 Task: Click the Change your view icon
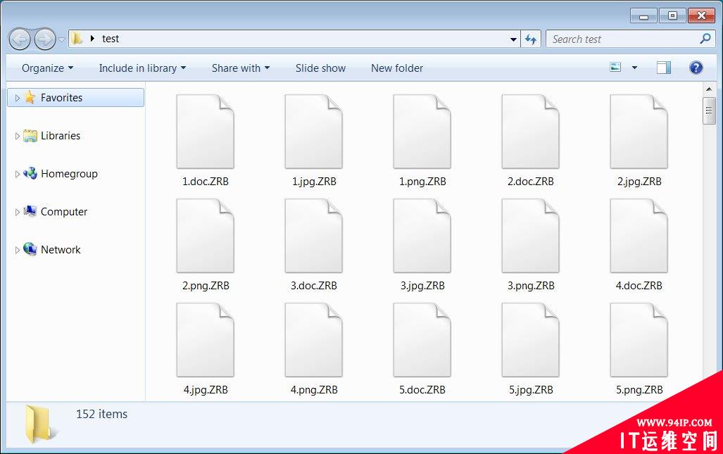coord(615,68)
